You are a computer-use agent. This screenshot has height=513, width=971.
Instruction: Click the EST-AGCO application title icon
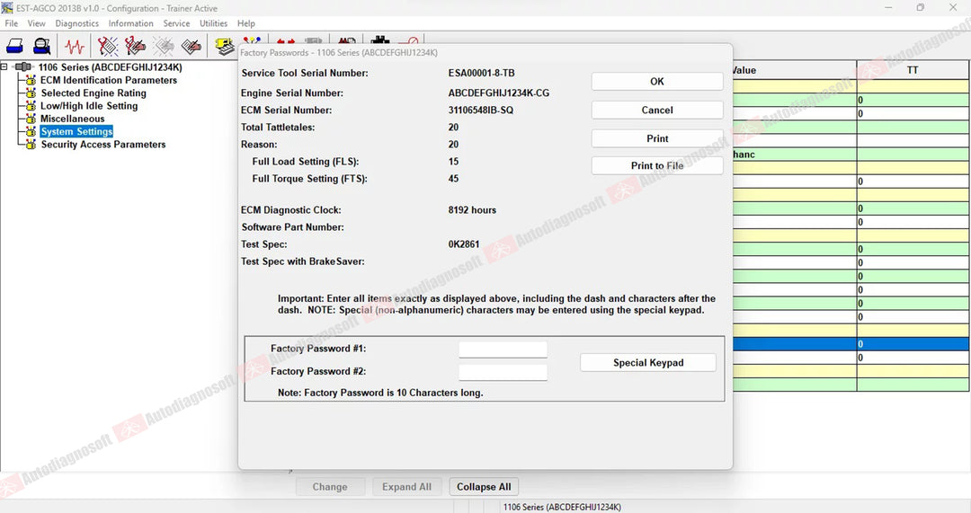tap(7, 8)
